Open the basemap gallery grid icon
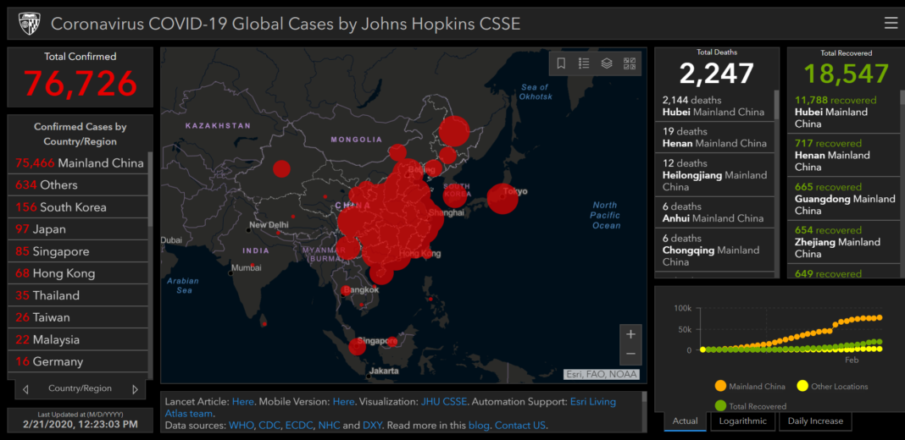The width and height of the screenshot is (905, 440). tap(629, 63)
